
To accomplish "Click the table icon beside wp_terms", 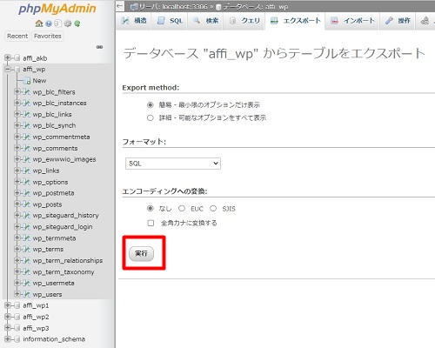I will point(26,249).
